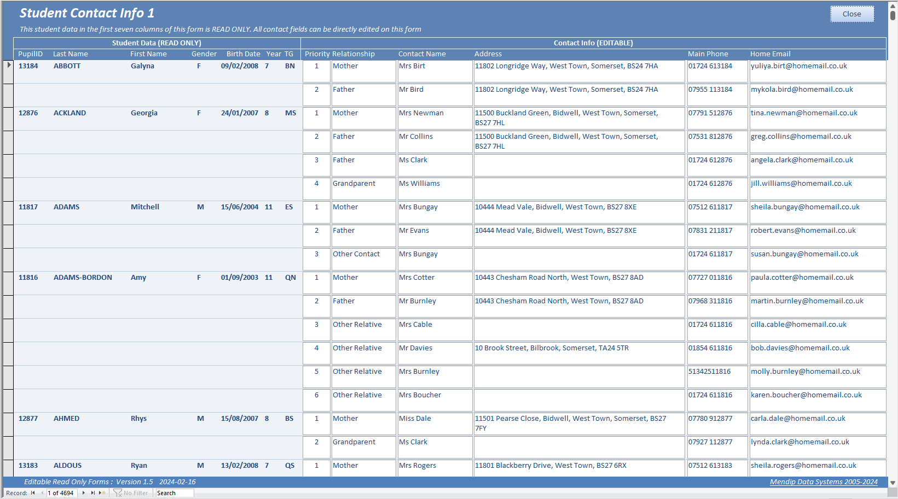The height and width of the screenshot is (499, 898).
Task: Click Mr Burnley contact name field
Action: tap(435, 307)
